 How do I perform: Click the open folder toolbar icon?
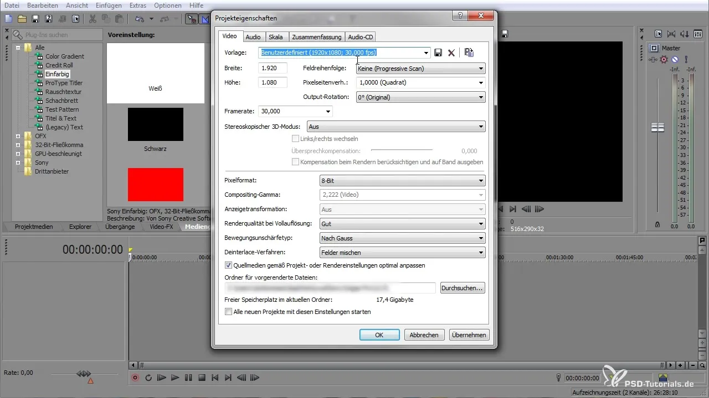[x=22, y=19]
